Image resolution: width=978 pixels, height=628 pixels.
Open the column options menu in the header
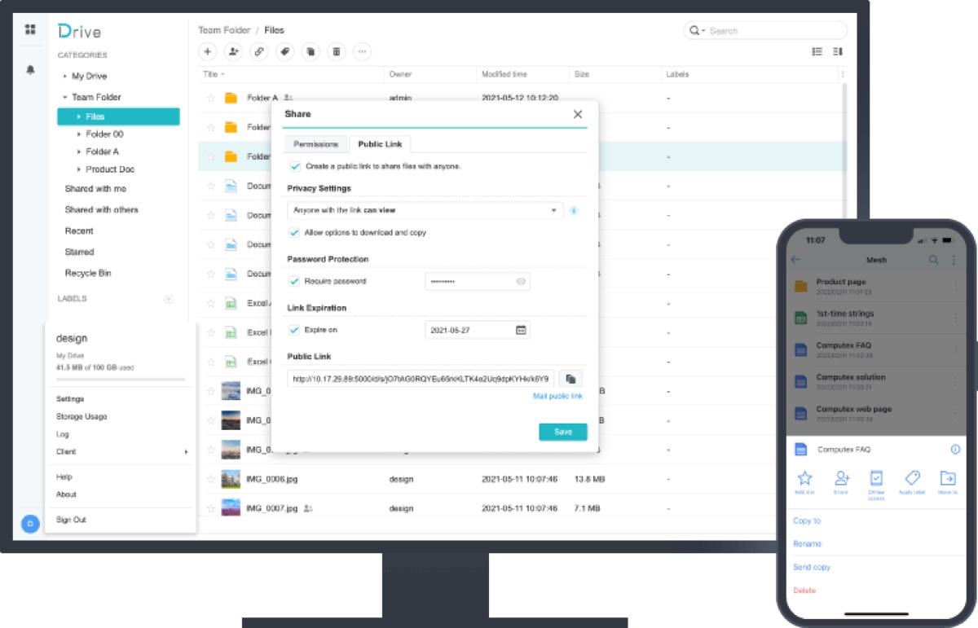coord(843,74)
